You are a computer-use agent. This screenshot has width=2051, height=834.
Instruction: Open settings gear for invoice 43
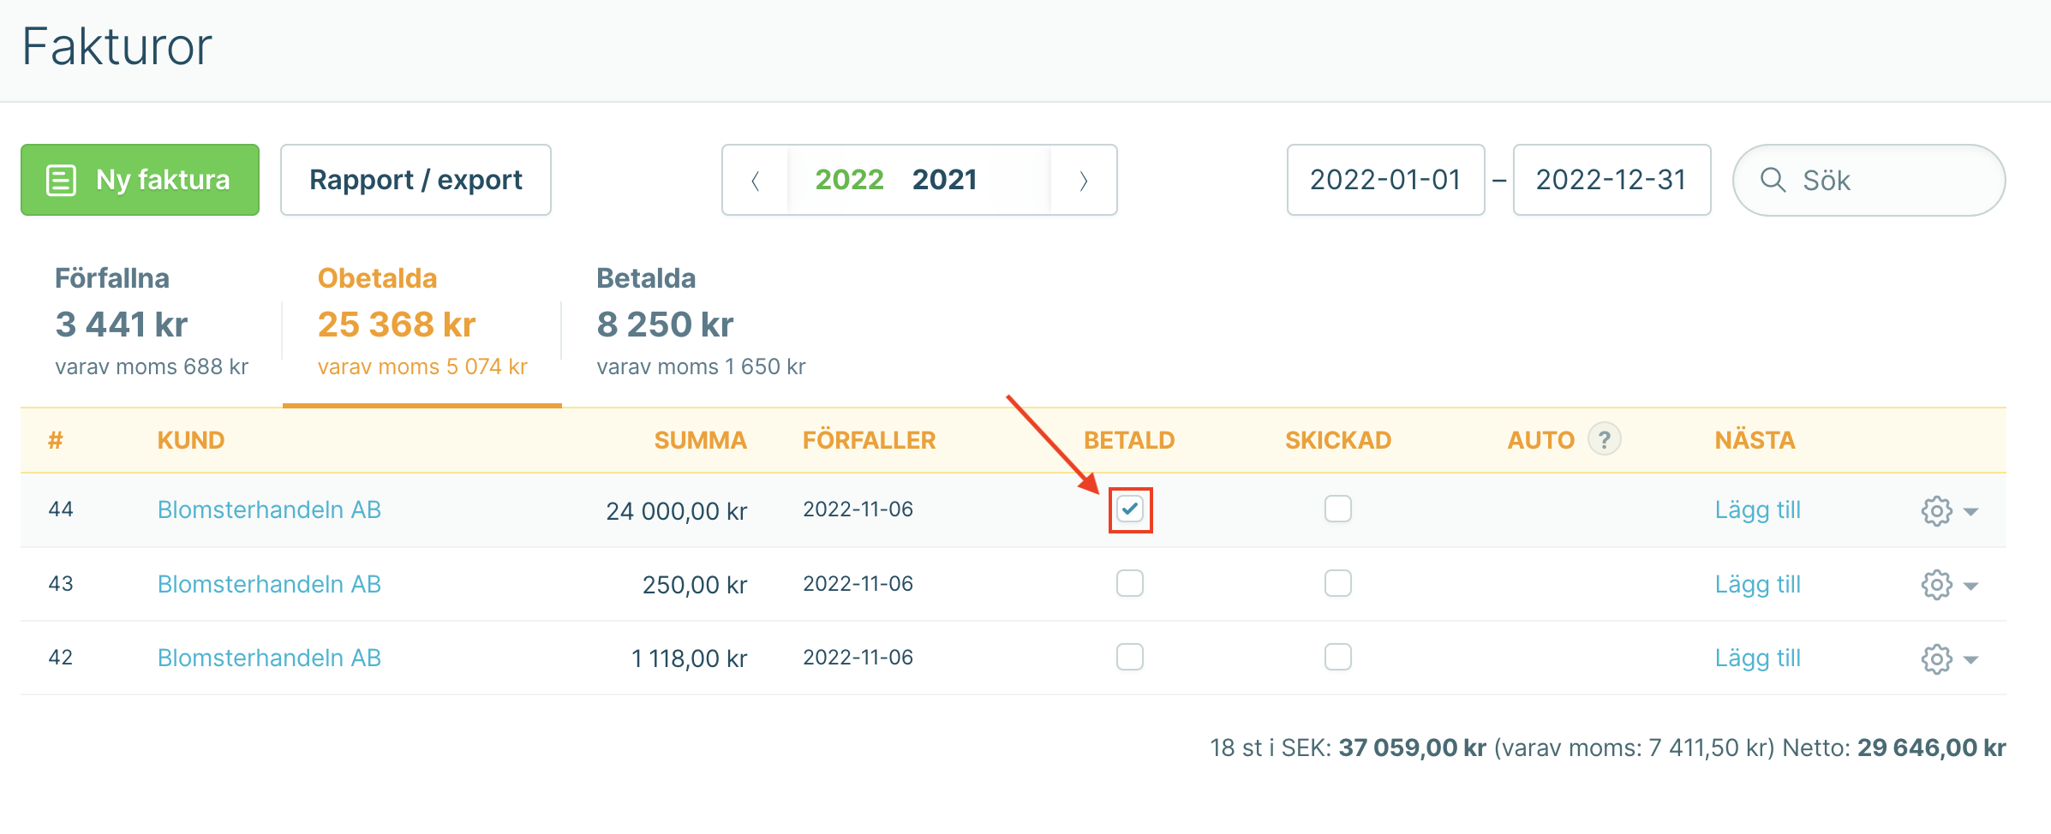pos(1936,586)
